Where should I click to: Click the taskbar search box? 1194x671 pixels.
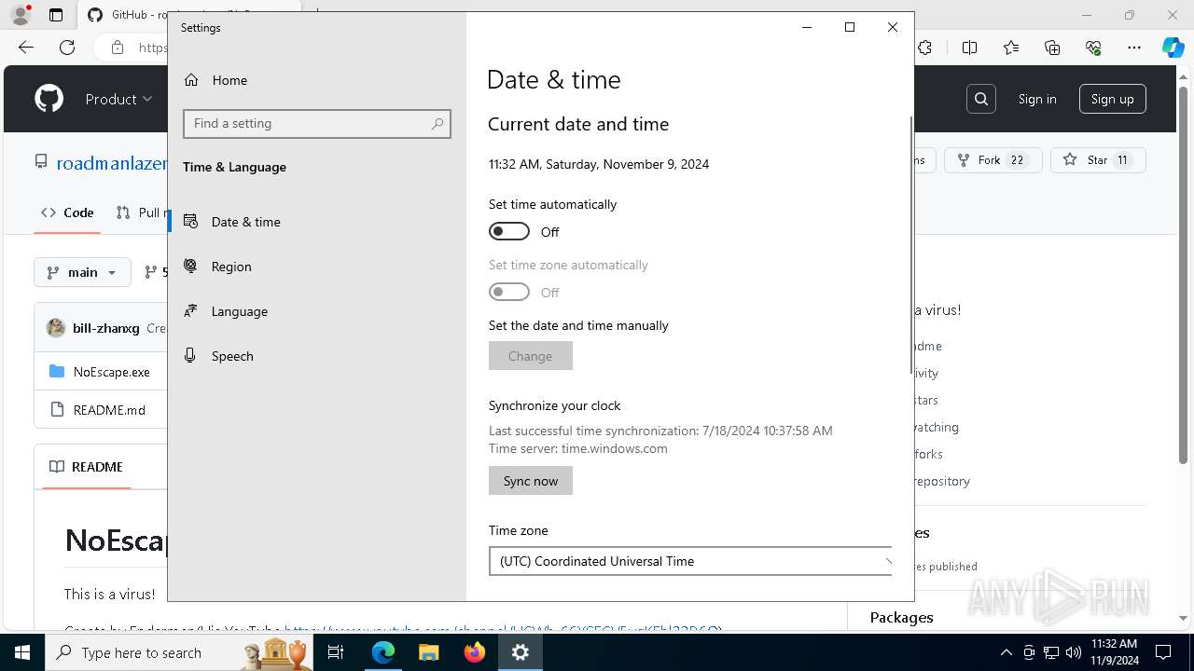pos(181,652)
